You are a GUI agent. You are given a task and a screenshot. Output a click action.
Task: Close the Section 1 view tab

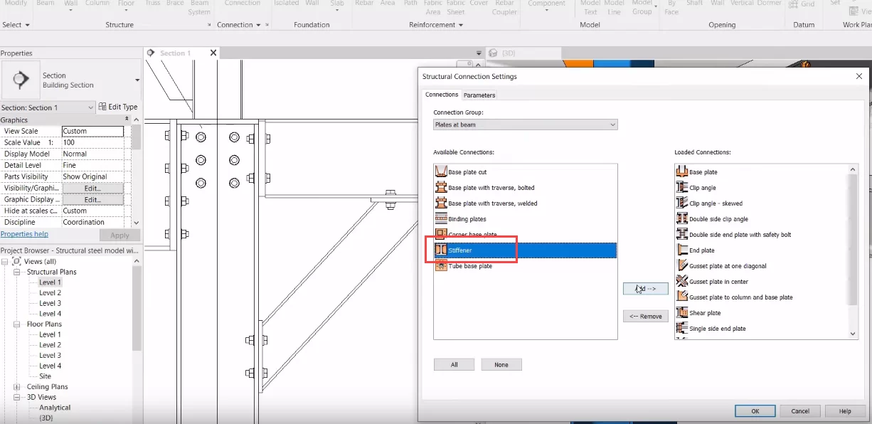pyautogui.click(x=213, y=53)
